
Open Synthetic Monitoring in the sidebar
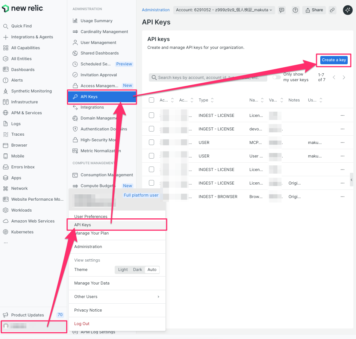click(x=31, y=91)
